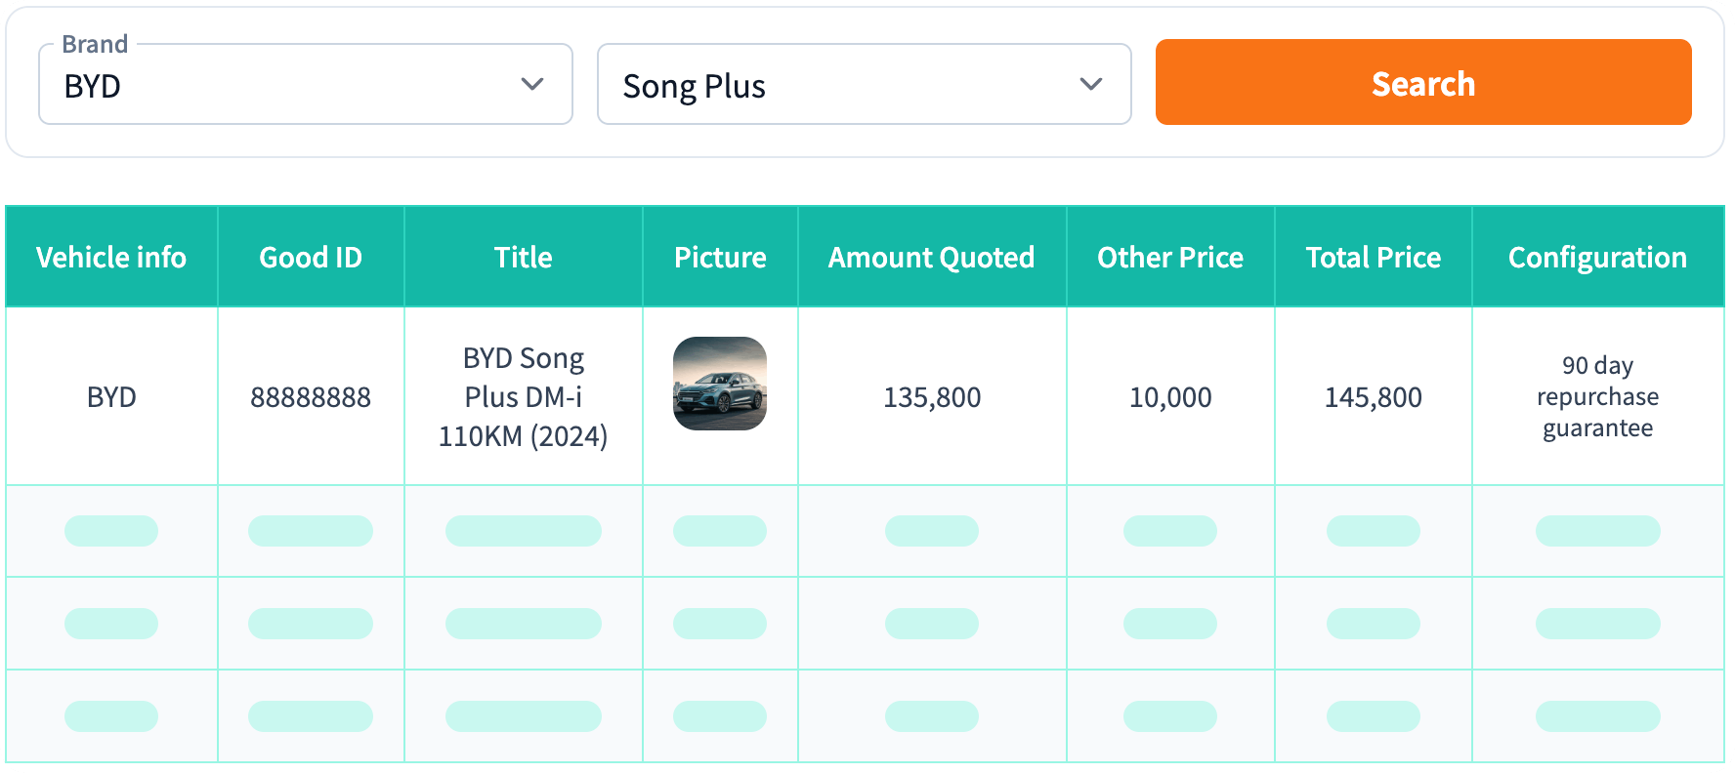Viewport: 1735px width, 773px height.
Task: Click the BYD Song Plus DM-i title
Action: tap(524, 397)
